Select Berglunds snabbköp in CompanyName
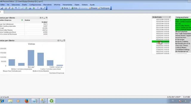 coord(183,42)
